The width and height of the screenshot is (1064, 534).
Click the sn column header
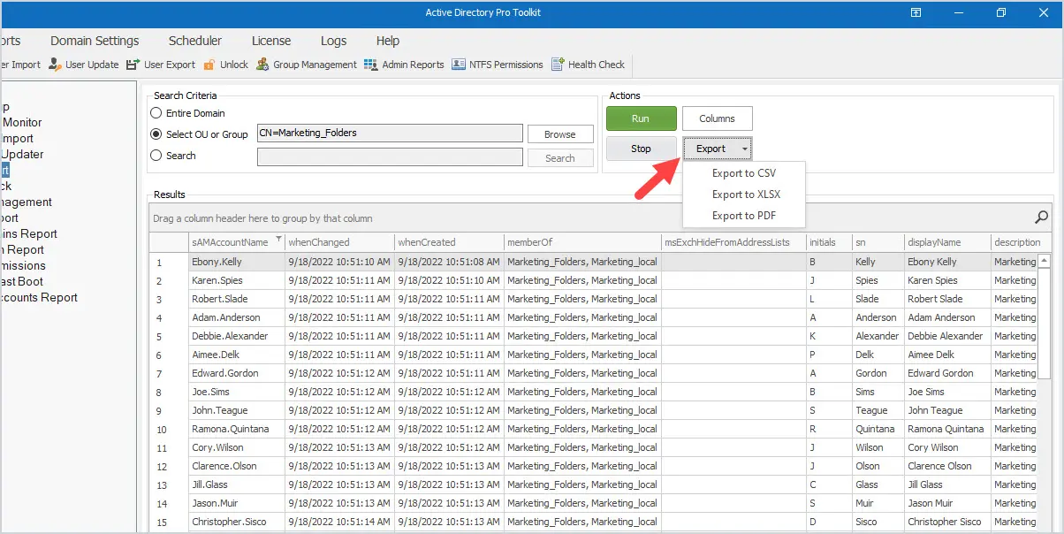tap(878, 242)
